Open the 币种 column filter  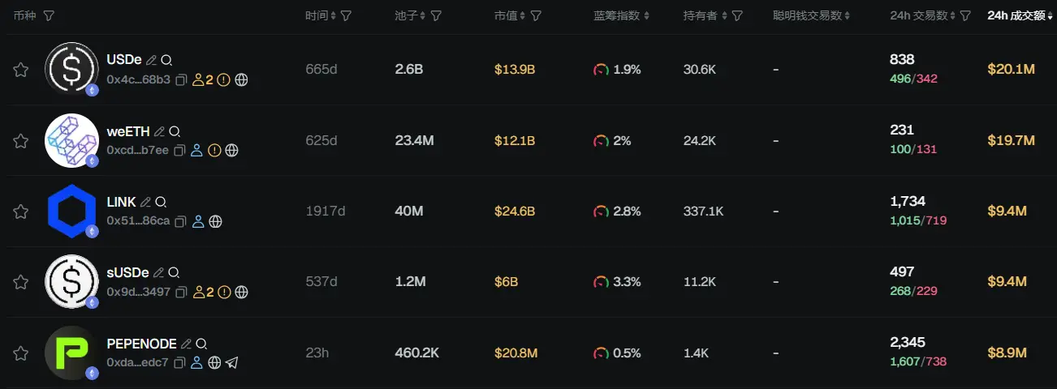point(49,15)
